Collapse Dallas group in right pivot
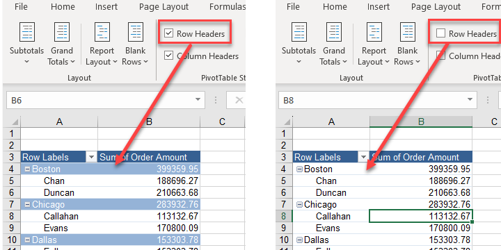501x250 pixels. [x=299, y=240]
